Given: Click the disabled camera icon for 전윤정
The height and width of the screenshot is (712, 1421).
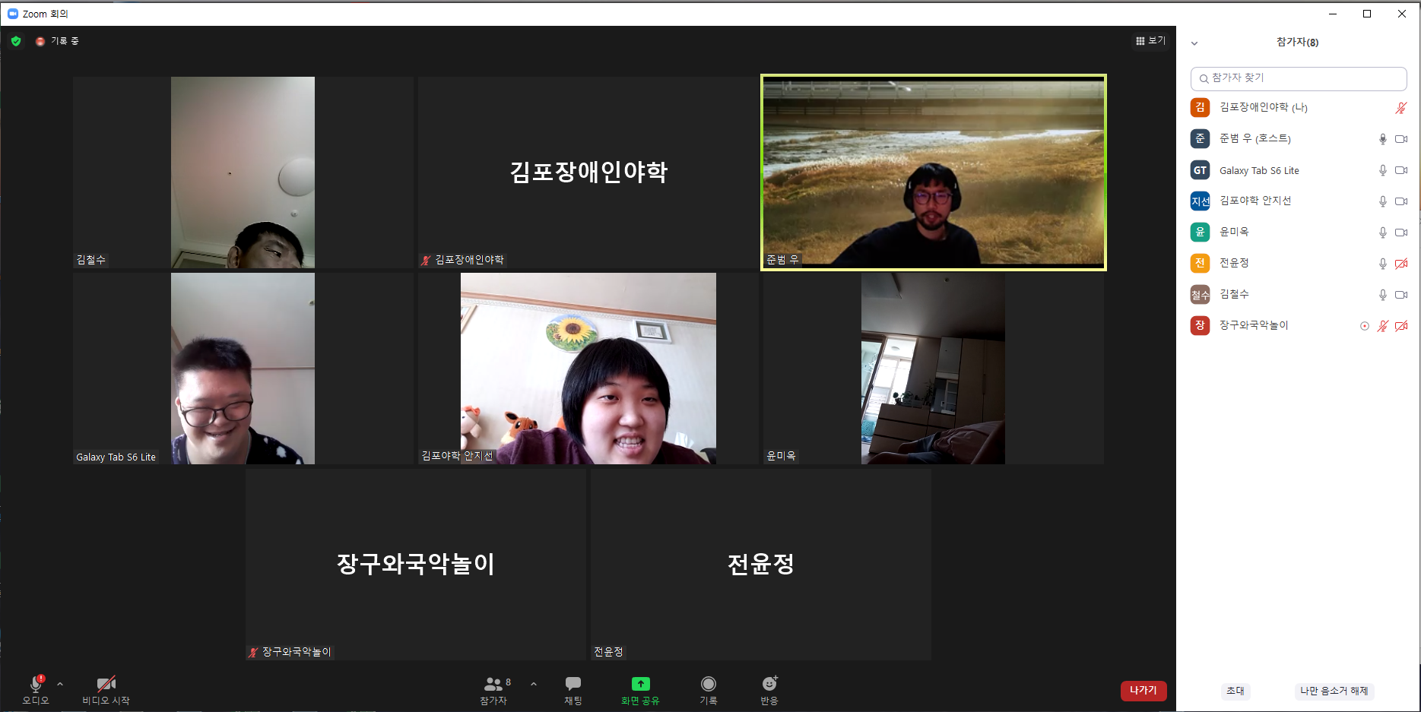Looking at the screenshot, I should (1401, 264).
